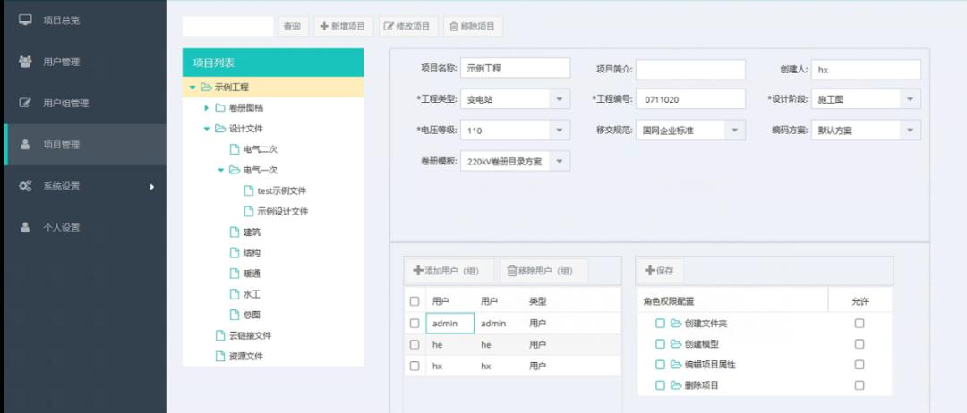Click the 用户管理 users icon

(25, 62)
